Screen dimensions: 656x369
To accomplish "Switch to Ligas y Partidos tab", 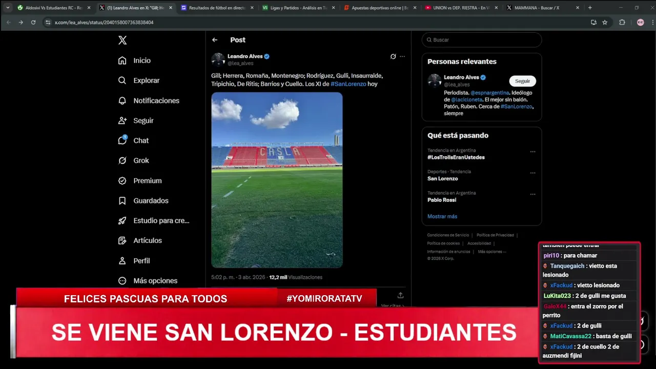I will tap(299, 8).
